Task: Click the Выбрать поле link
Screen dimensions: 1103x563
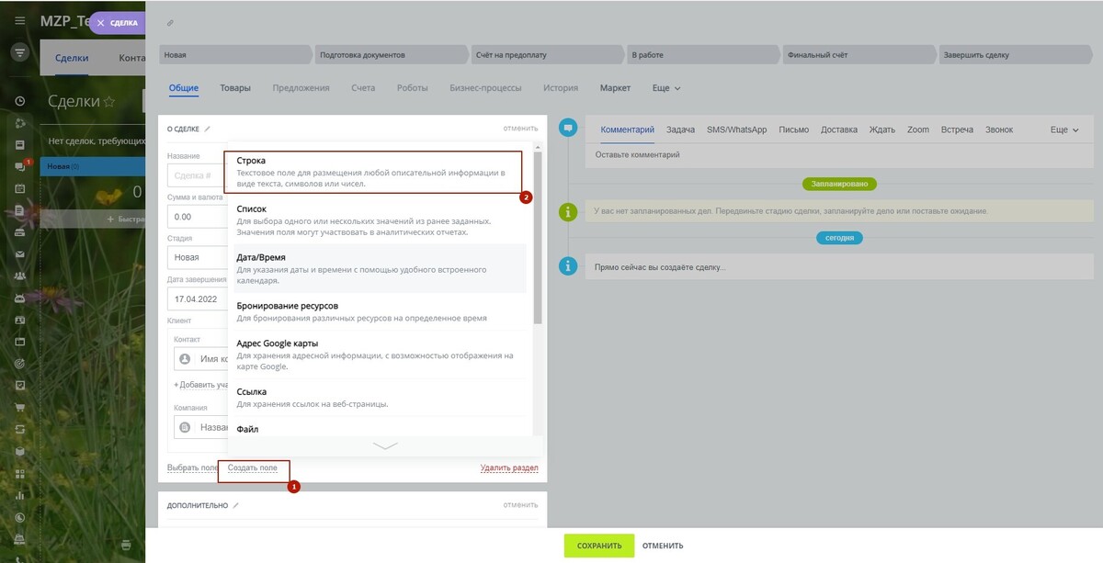Action: click(192, 467)
